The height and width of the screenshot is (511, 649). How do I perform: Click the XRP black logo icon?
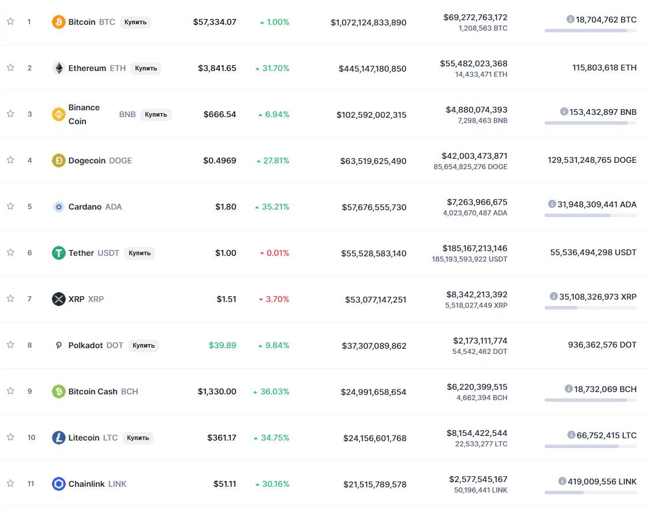[58, 299]
